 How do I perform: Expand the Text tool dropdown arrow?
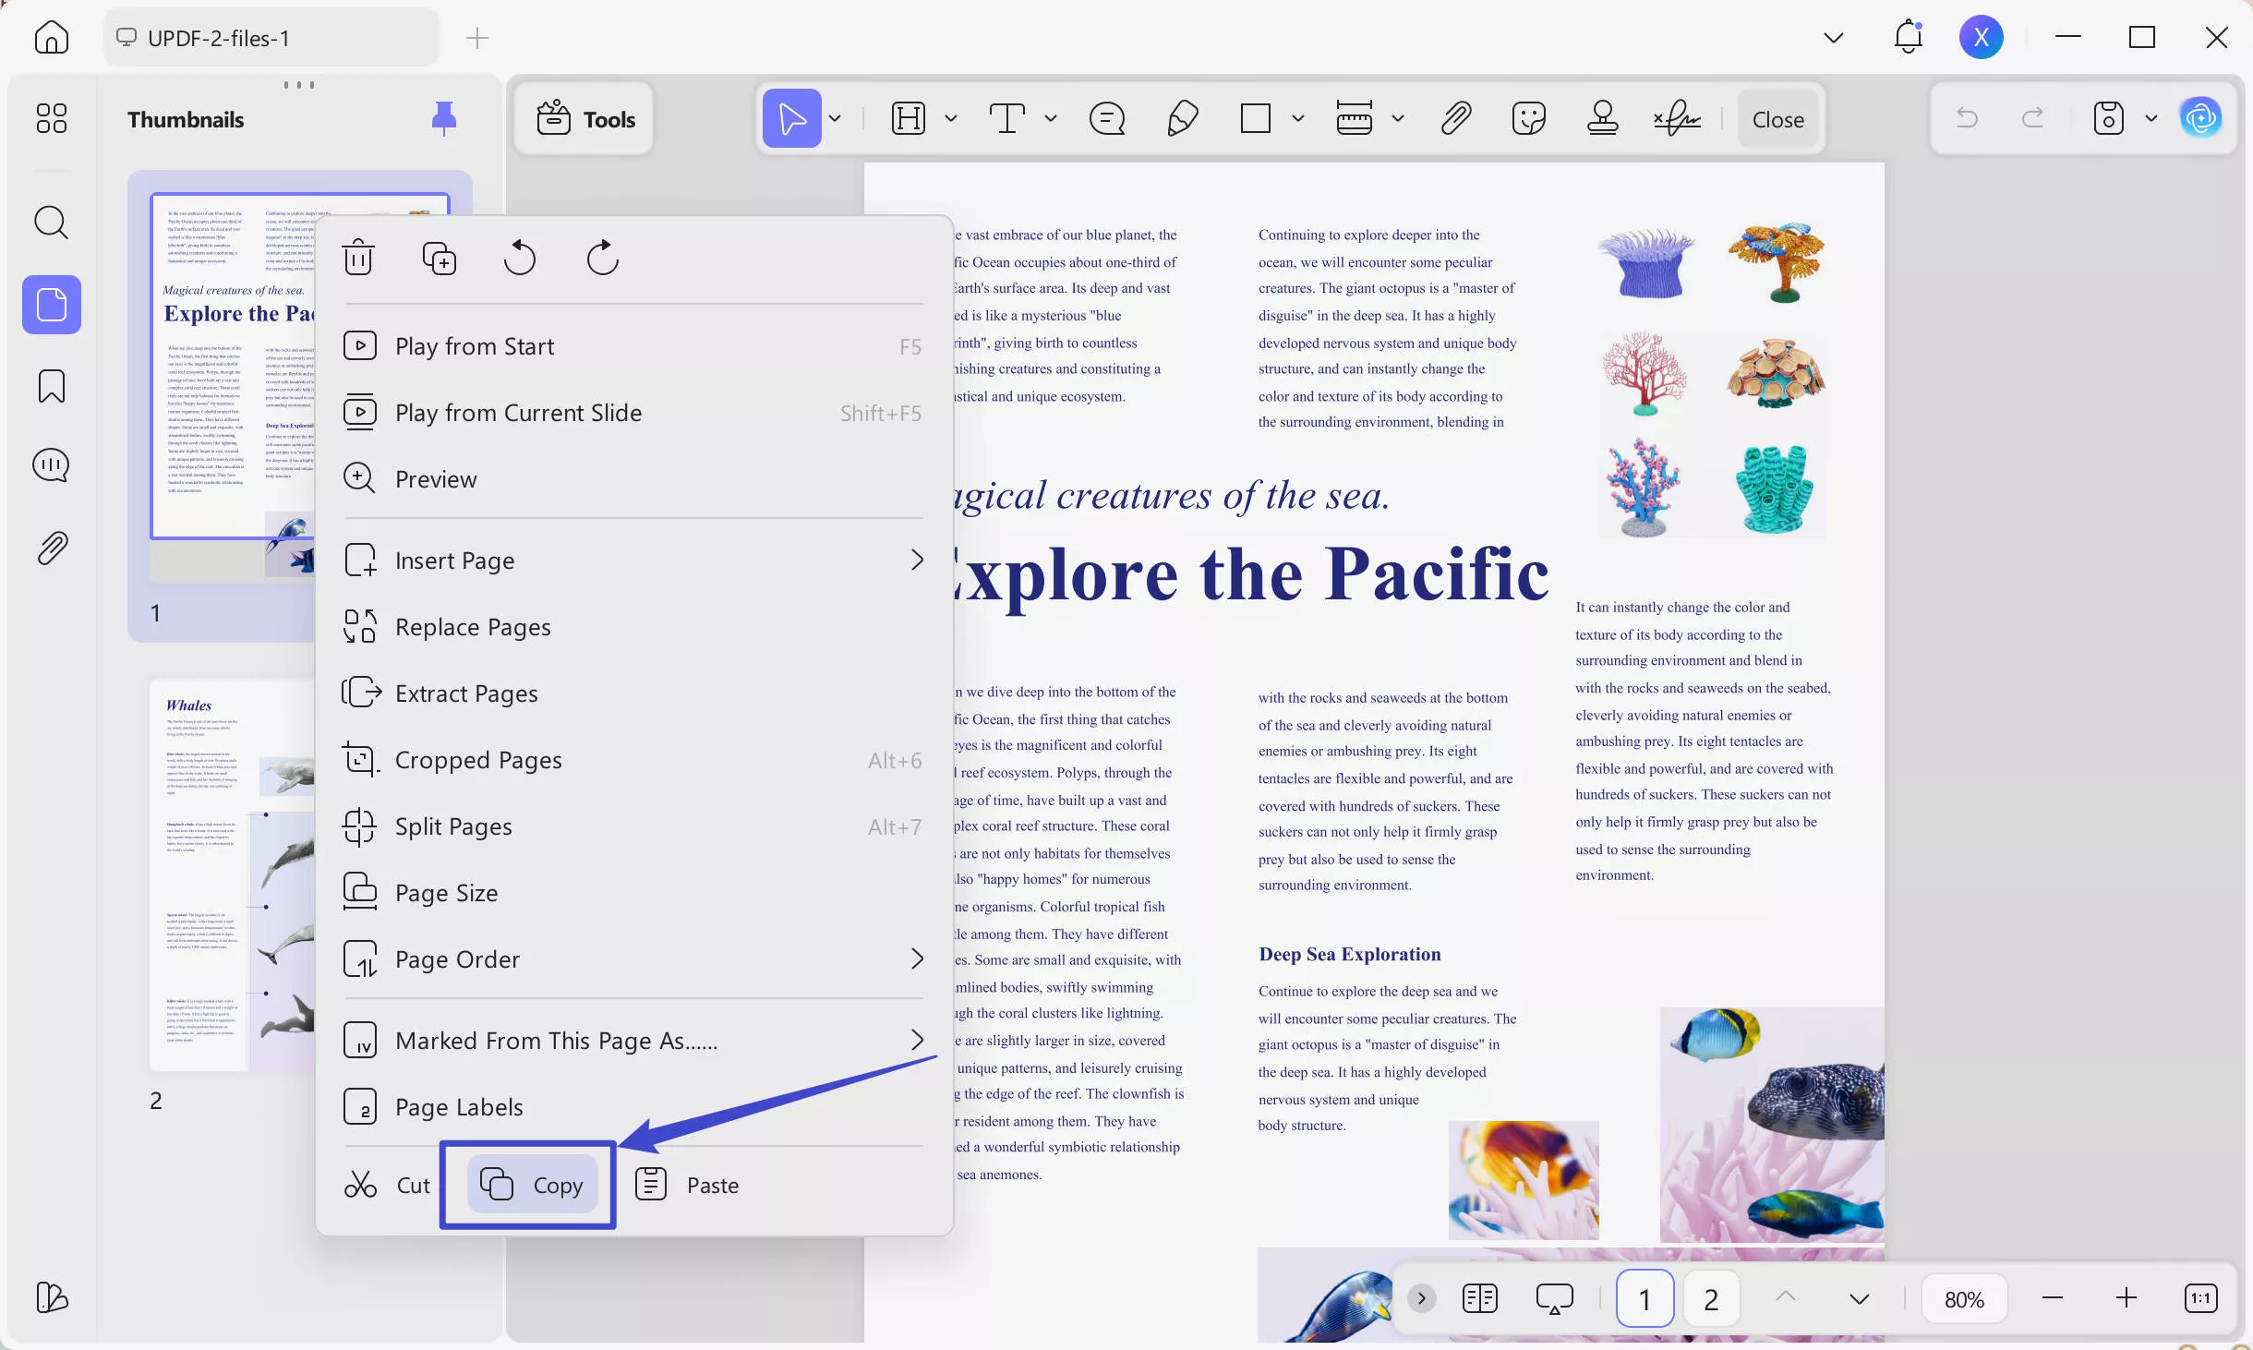1051,118
